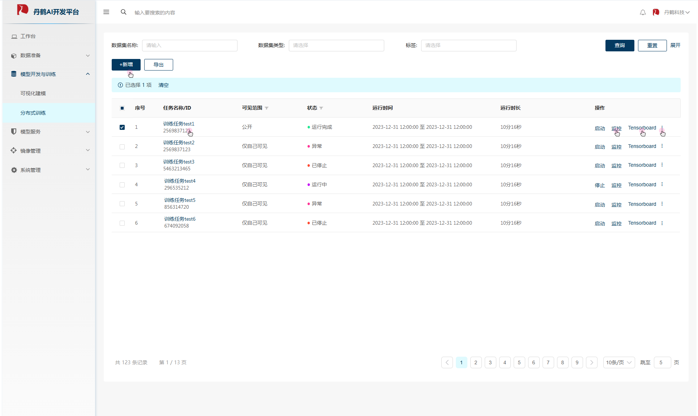Open the 丹鹤科技 user dropdown
This screenshot has height=416, width=698.
(x=677, y=12)
